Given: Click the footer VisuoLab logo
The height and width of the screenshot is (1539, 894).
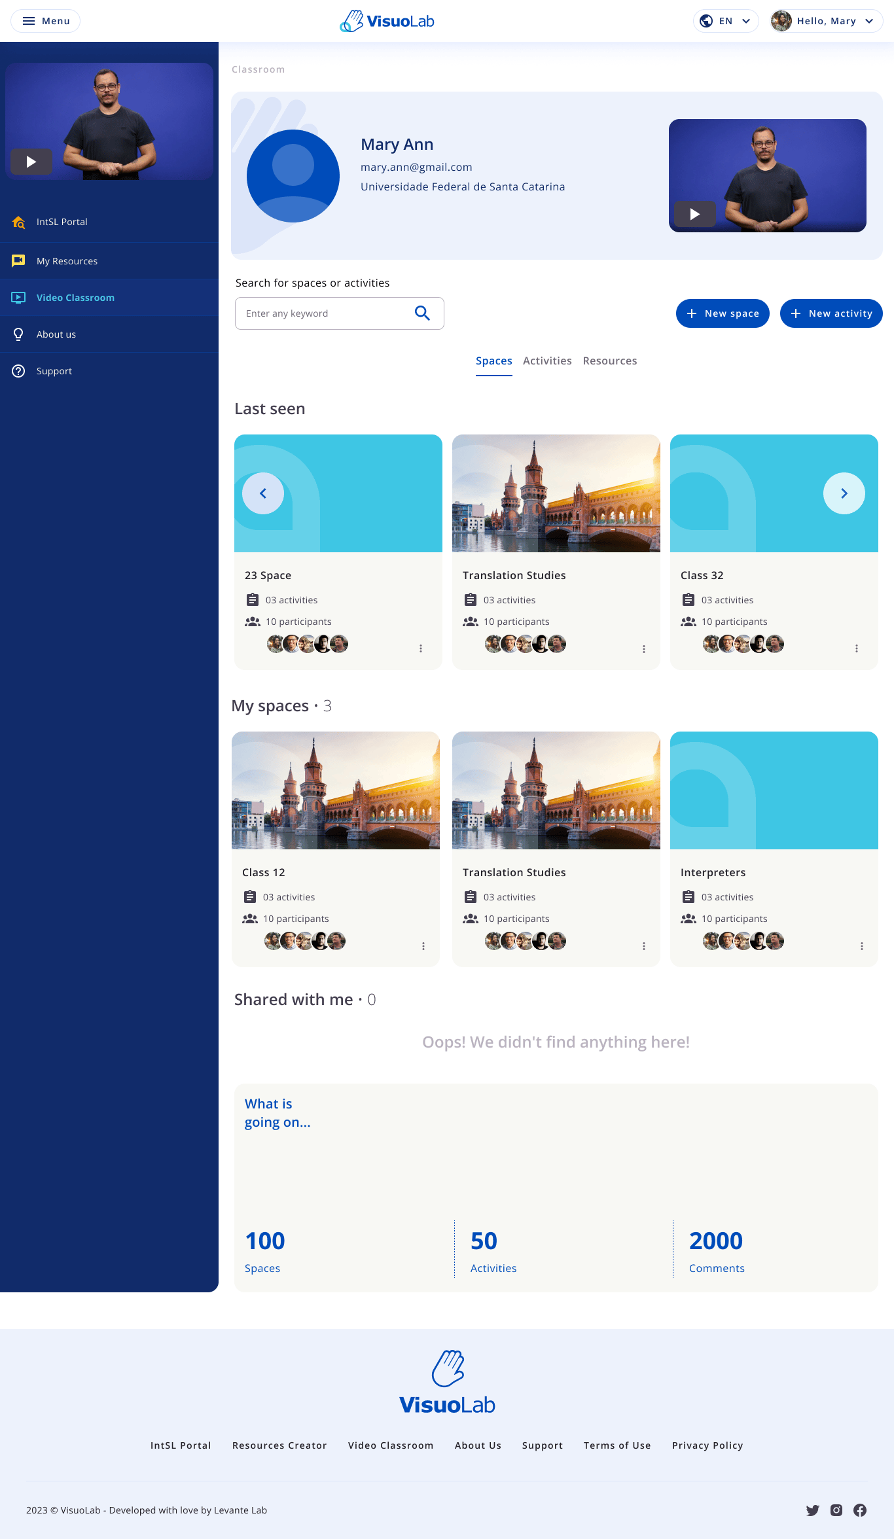Looking at the screenshot, I should point(447,1382).
